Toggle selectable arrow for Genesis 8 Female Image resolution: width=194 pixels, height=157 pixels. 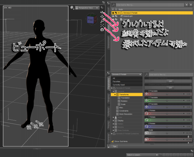[116, 13]
